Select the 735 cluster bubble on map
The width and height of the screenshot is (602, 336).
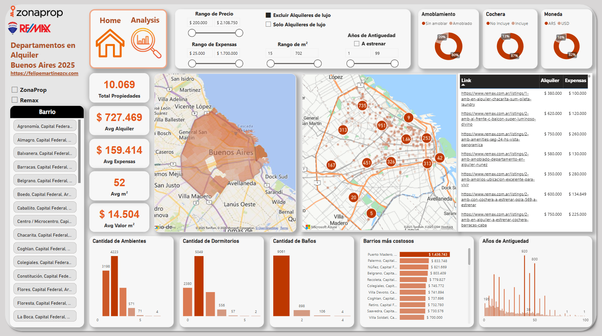(362, 106)
